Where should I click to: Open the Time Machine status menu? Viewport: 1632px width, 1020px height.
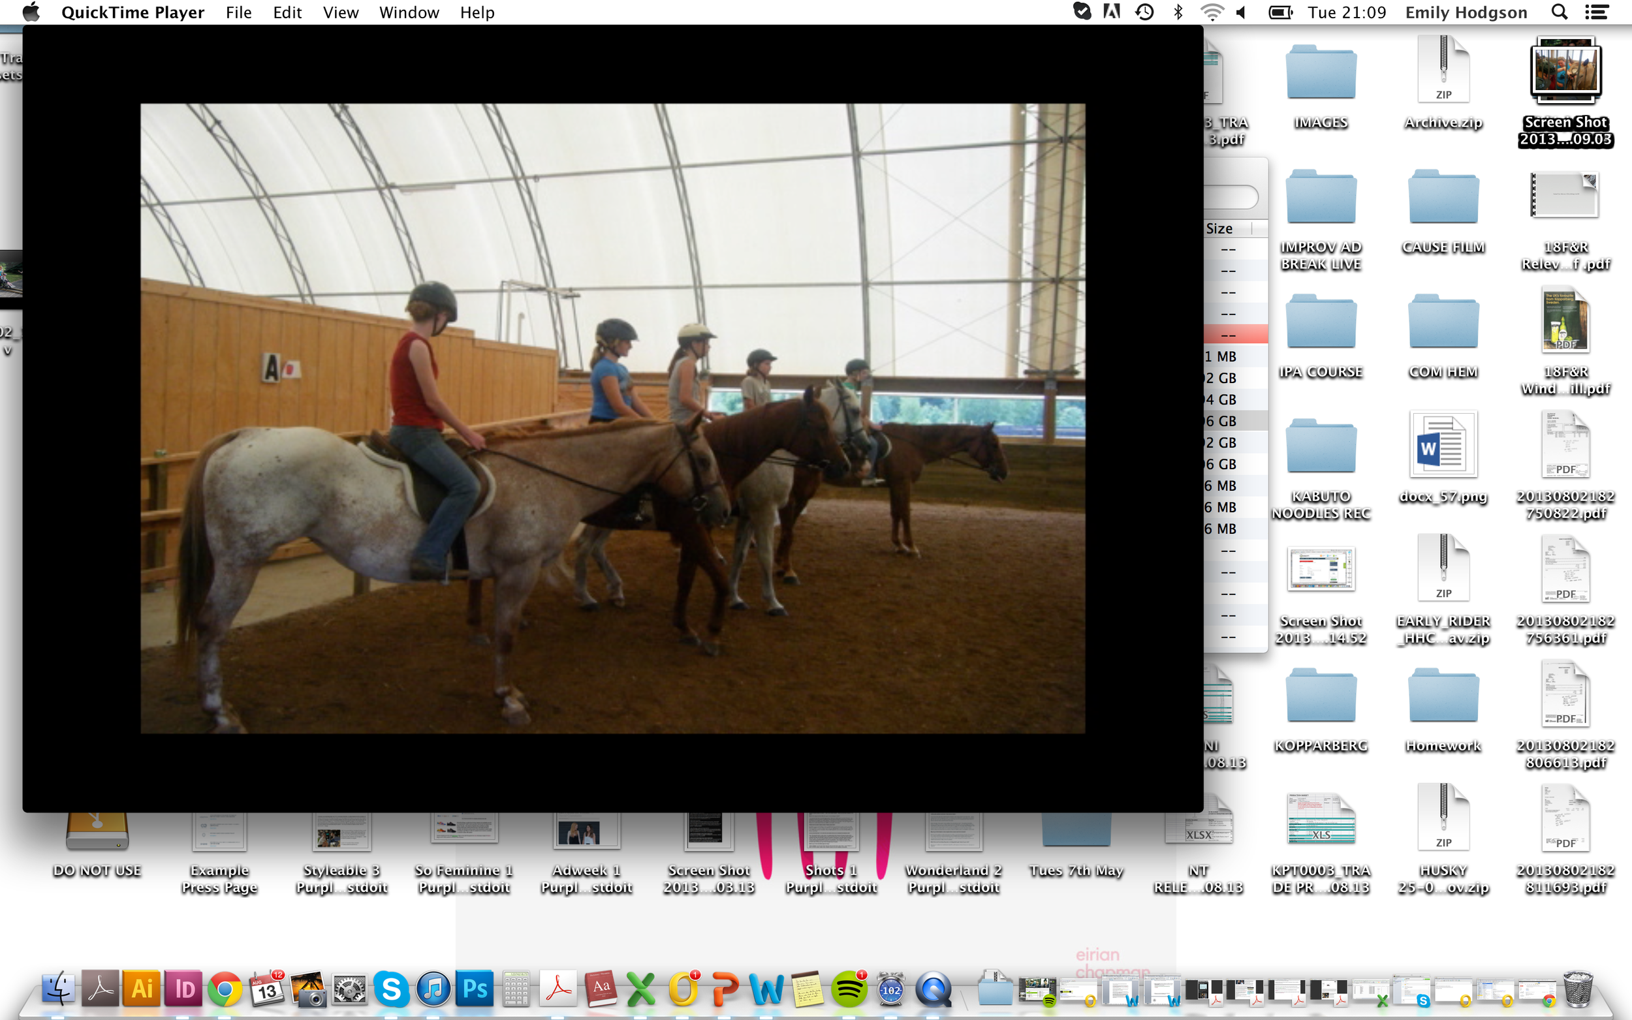[1144, 12]
